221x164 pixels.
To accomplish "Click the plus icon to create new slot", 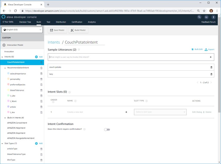I will tap(126, 112).
